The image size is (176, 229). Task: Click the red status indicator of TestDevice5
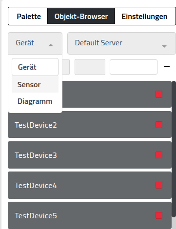point(159,215)
